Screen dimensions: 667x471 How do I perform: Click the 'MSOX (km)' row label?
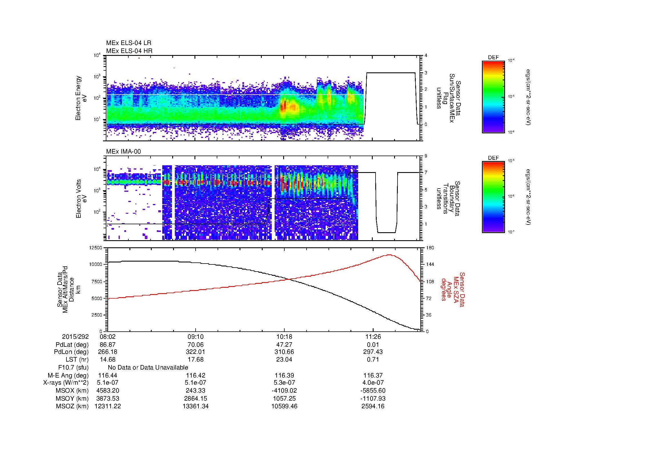(72, 391)
